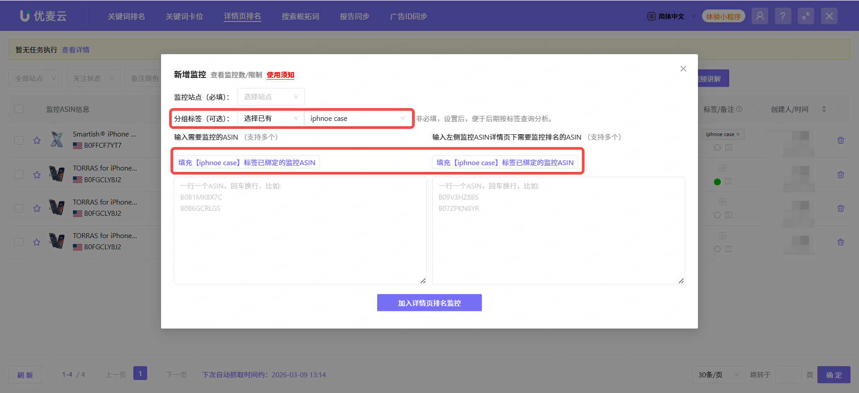Screen dimensions: 859x393
Task: Select page 1 in pagination
Action: point(140,373)
